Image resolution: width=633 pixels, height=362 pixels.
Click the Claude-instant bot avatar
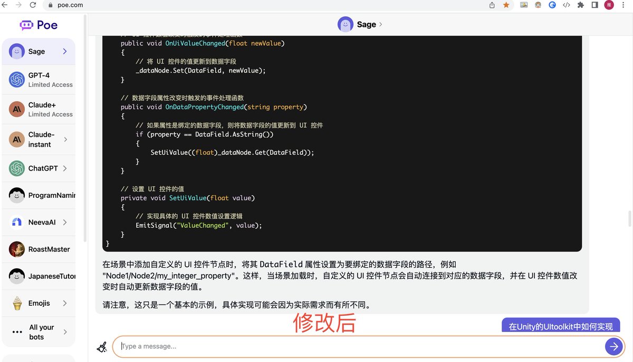pos(17,139)
